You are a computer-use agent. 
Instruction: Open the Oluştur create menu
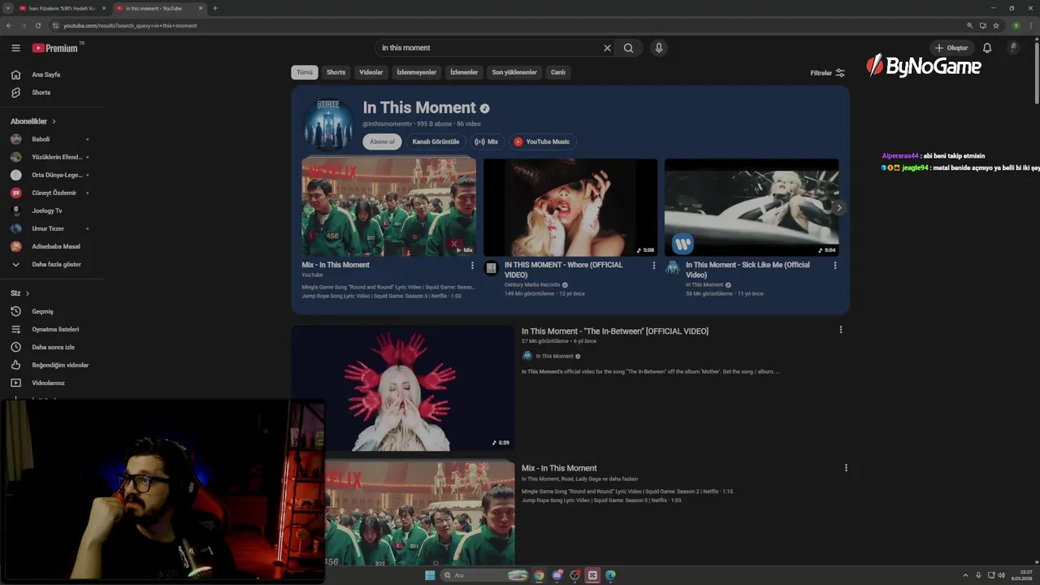(951, 48)
